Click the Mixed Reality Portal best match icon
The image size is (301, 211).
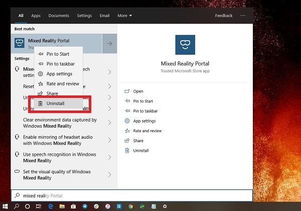pos(20,43)
